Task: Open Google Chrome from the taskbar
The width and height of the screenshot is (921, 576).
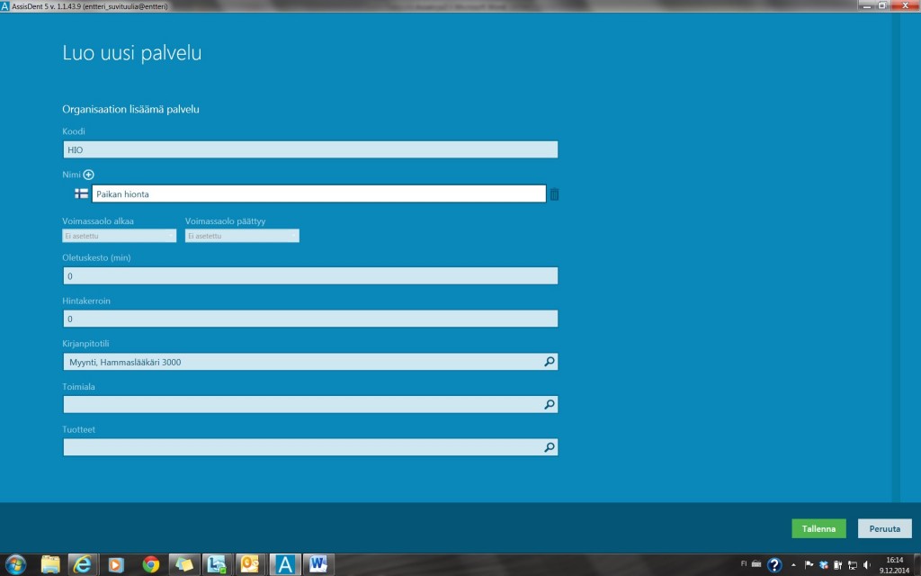Action: point(150,564)
